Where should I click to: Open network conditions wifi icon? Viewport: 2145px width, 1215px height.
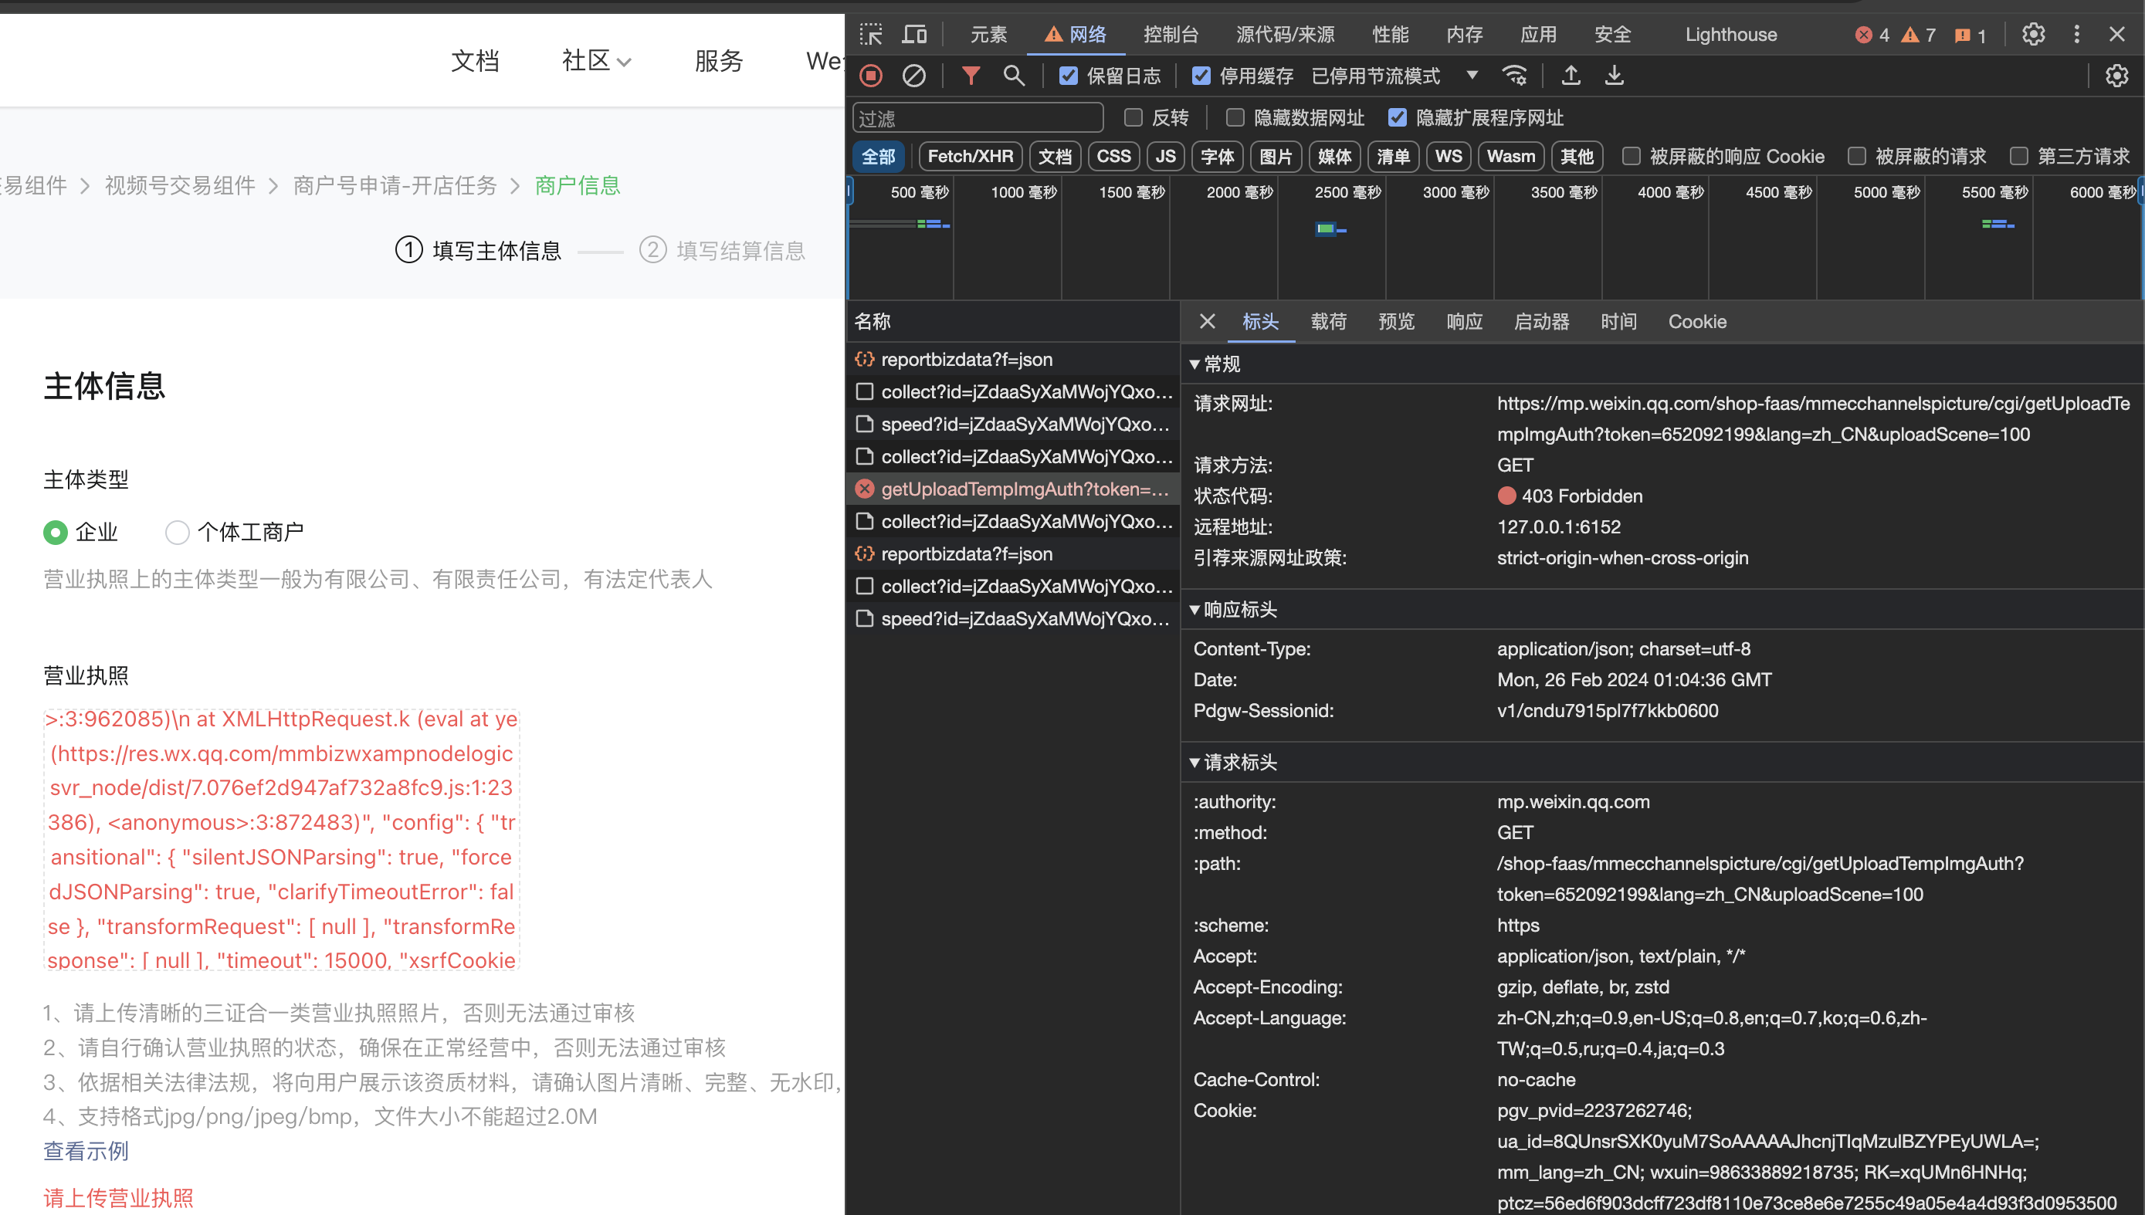(1515, 76)
